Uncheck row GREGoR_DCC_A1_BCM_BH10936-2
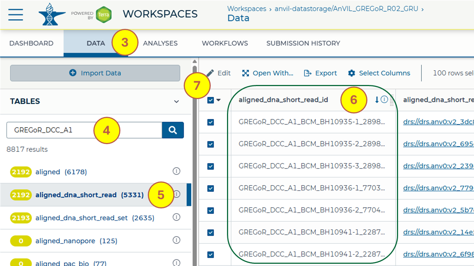This screenshot has width=474, height=266. click(x=211, y=211)
